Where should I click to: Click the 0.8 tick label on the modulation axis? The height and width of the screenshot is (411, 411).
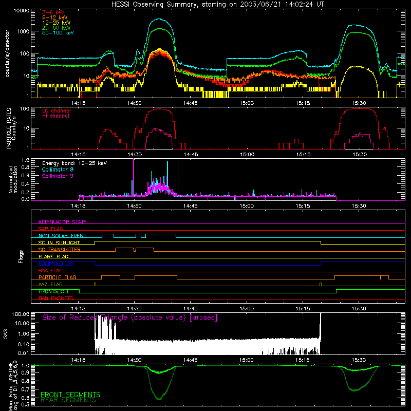[x=25, y=167]
